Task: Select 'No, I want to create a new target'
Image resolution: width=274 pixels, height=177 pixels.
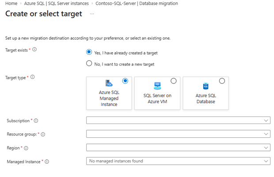Action: (x=89, y=64)
